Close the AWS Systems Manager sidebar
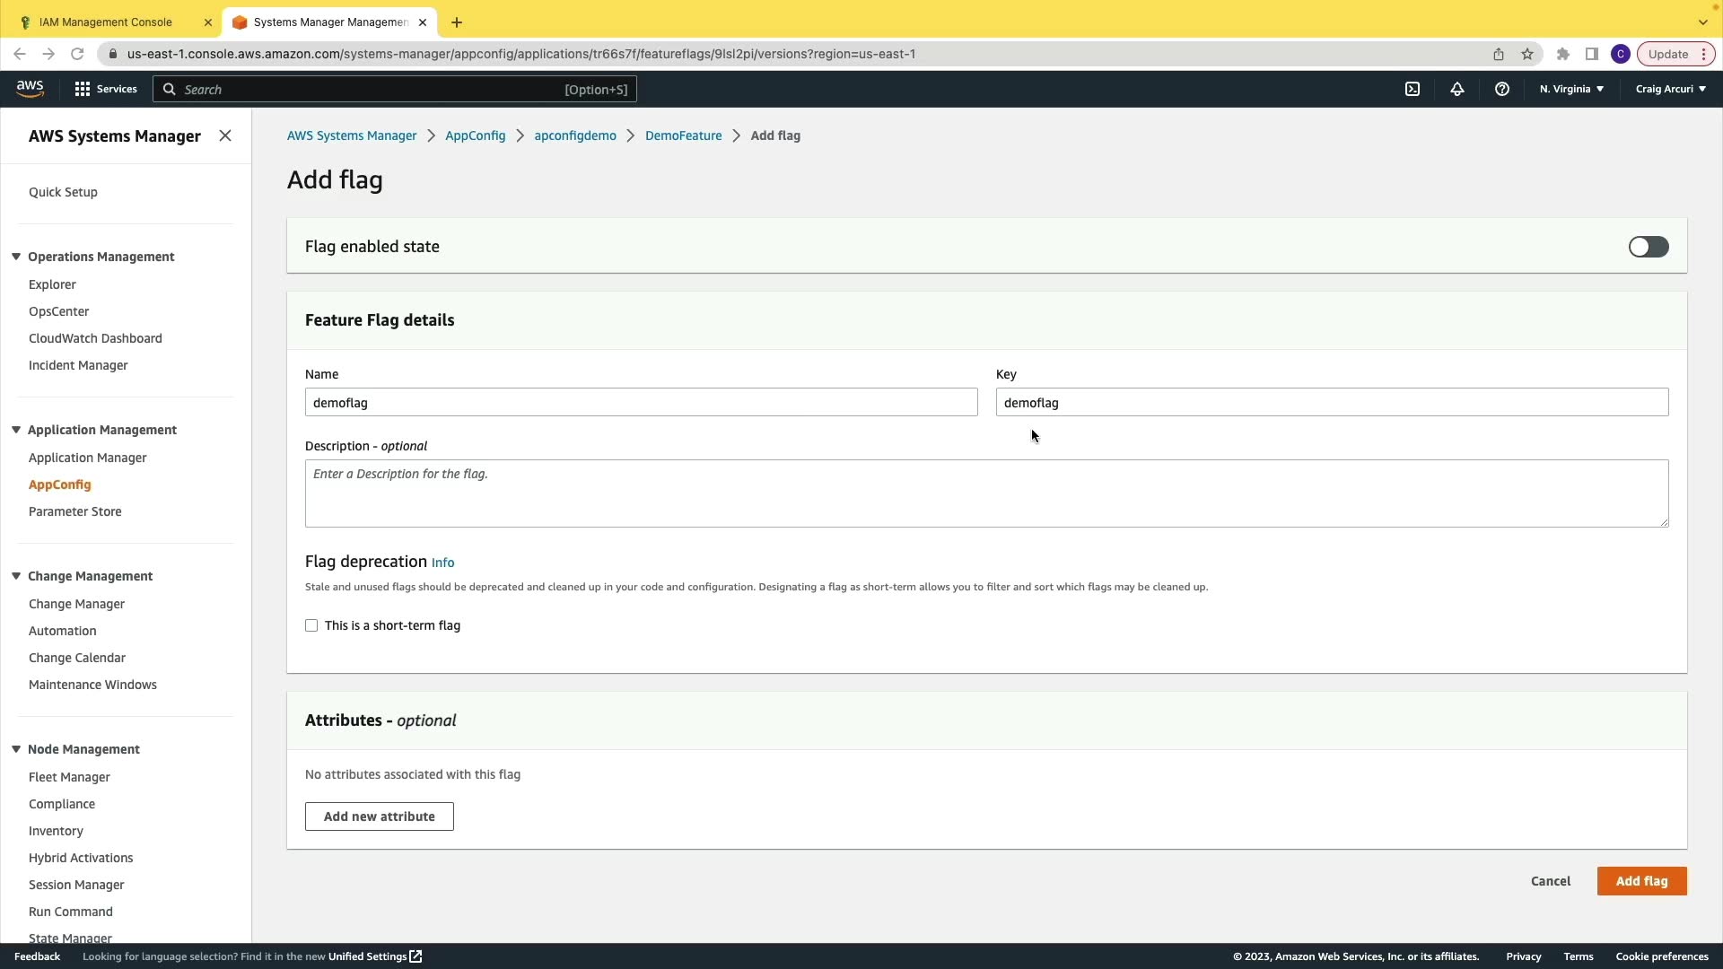 [225, 135]
